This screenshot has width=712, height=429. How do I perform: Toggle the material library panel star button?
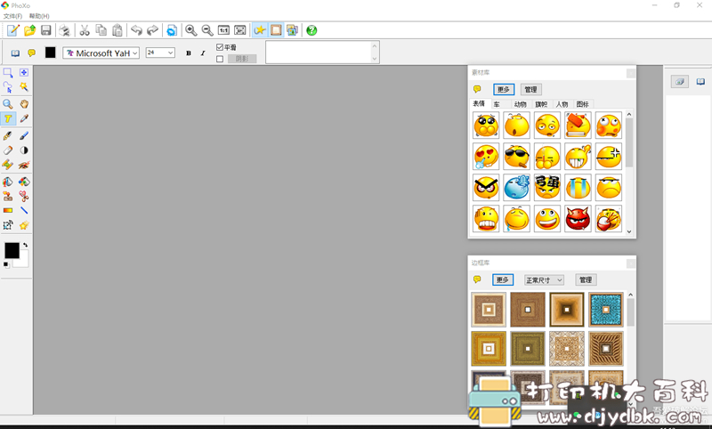[259, 30]
